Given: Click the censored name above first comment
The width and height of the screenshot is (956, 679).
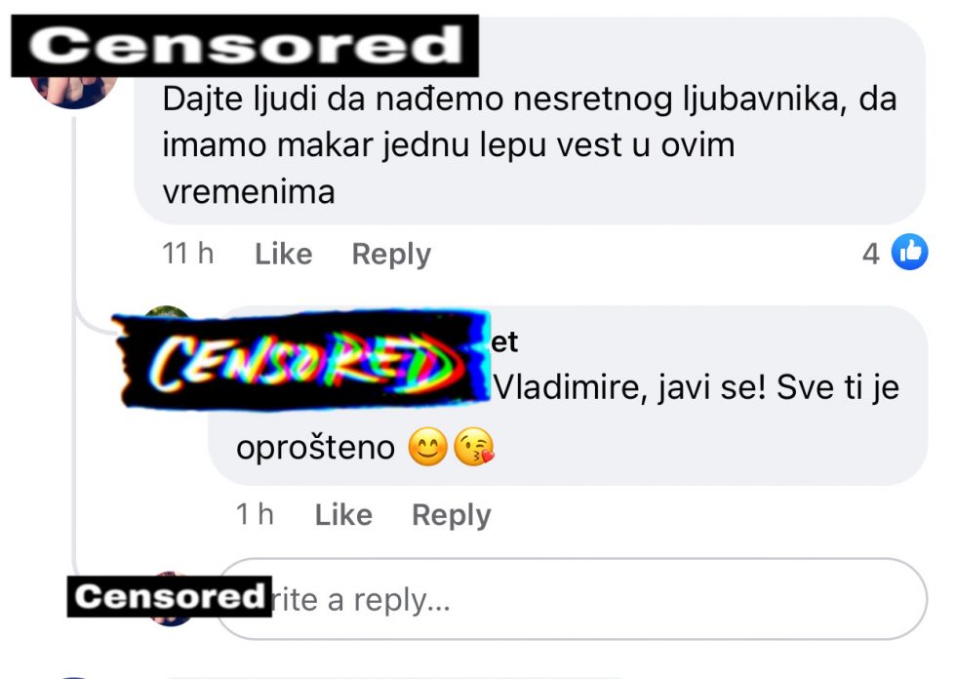Looking at the screenshot, I should [x=245, y=46].
